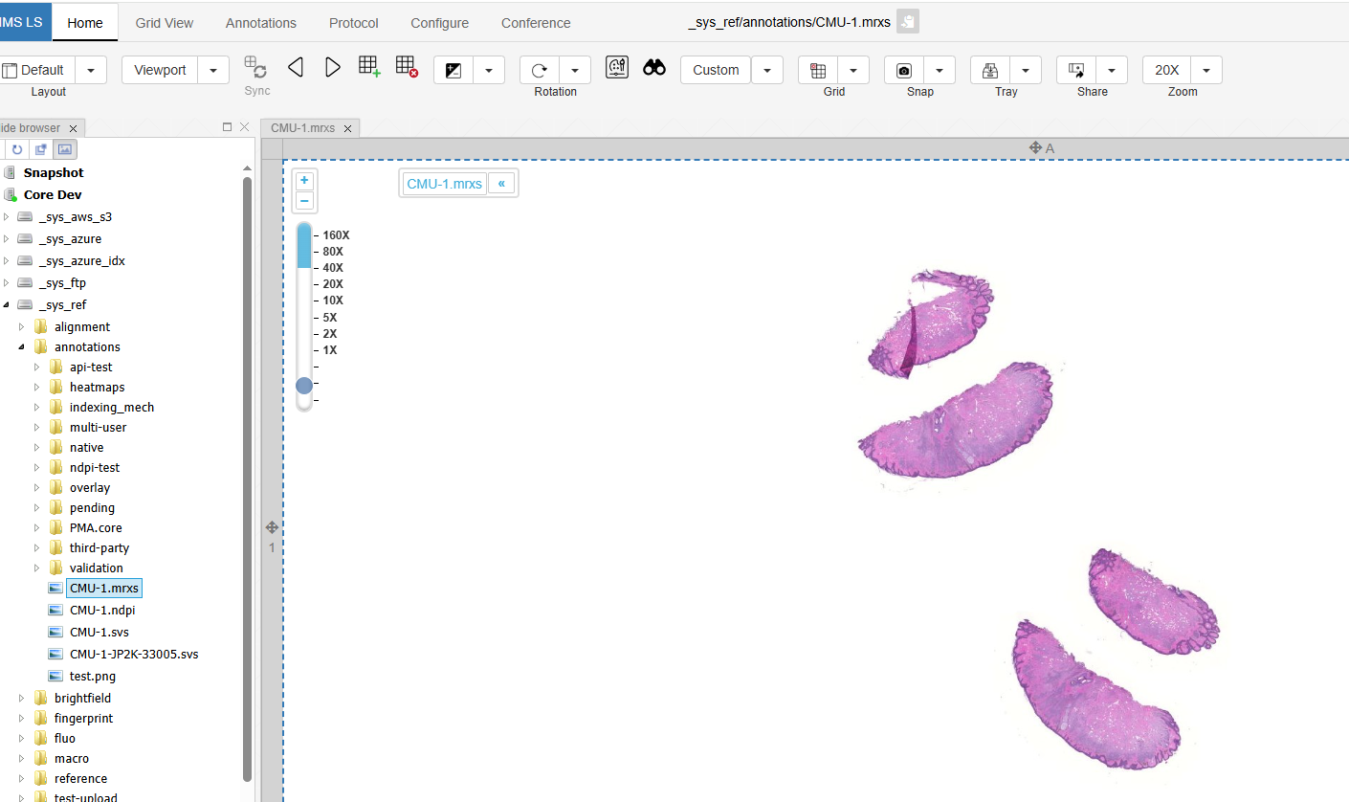1349x802 pixels.
Task: Toggle the thumbnail view button in slide browser
Action: tap(65, 149)
